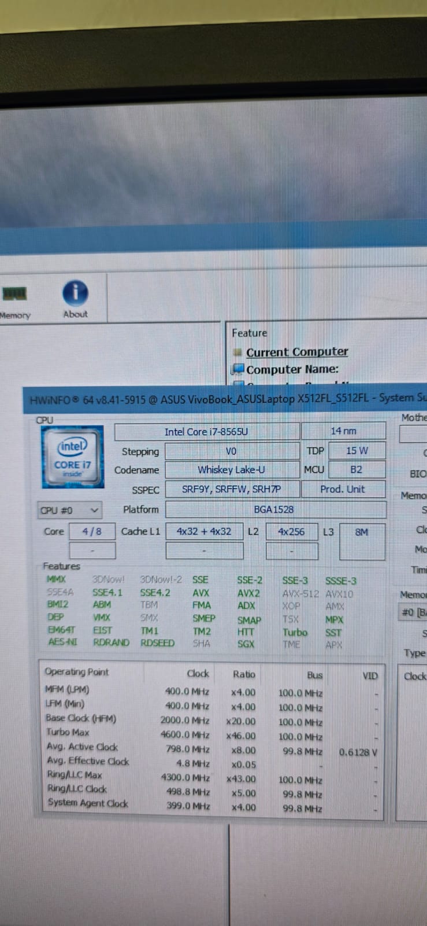Click the SSE4.1 feature label
This screenshot has height=926, width=427.
(x=107, y=593)
